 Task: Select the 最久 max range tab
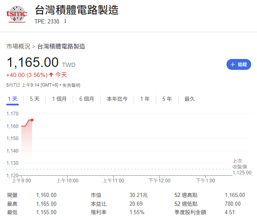coord(190,99)
